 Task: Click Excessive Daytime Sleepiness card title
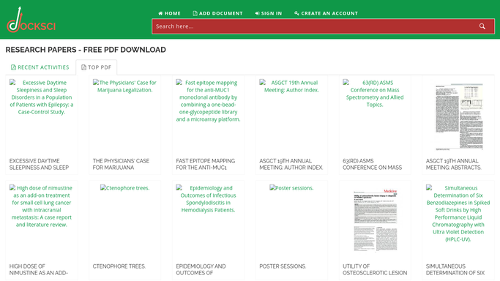39,164
